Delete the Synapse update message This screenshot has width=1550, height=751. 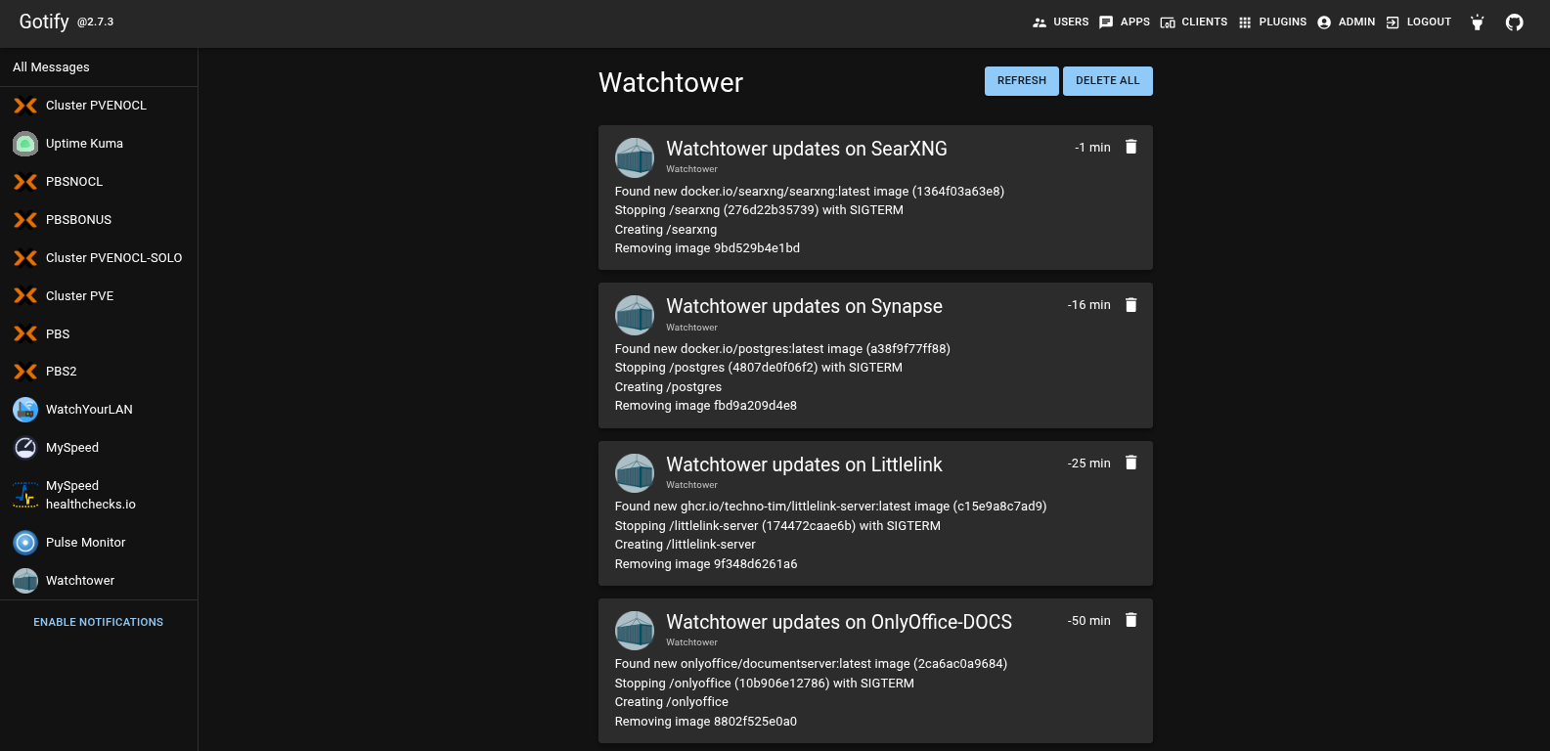pos(1130,305)
